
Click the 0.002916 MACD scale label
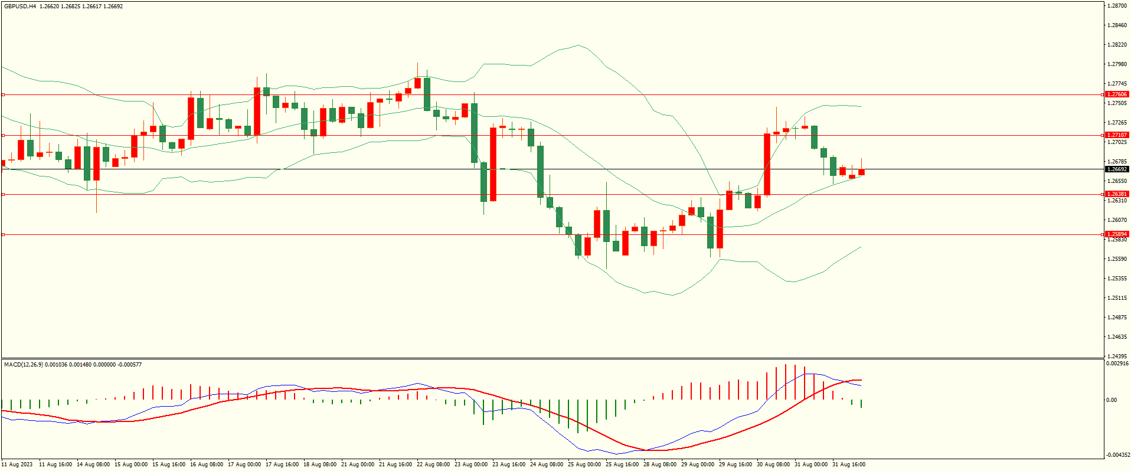1117,364
